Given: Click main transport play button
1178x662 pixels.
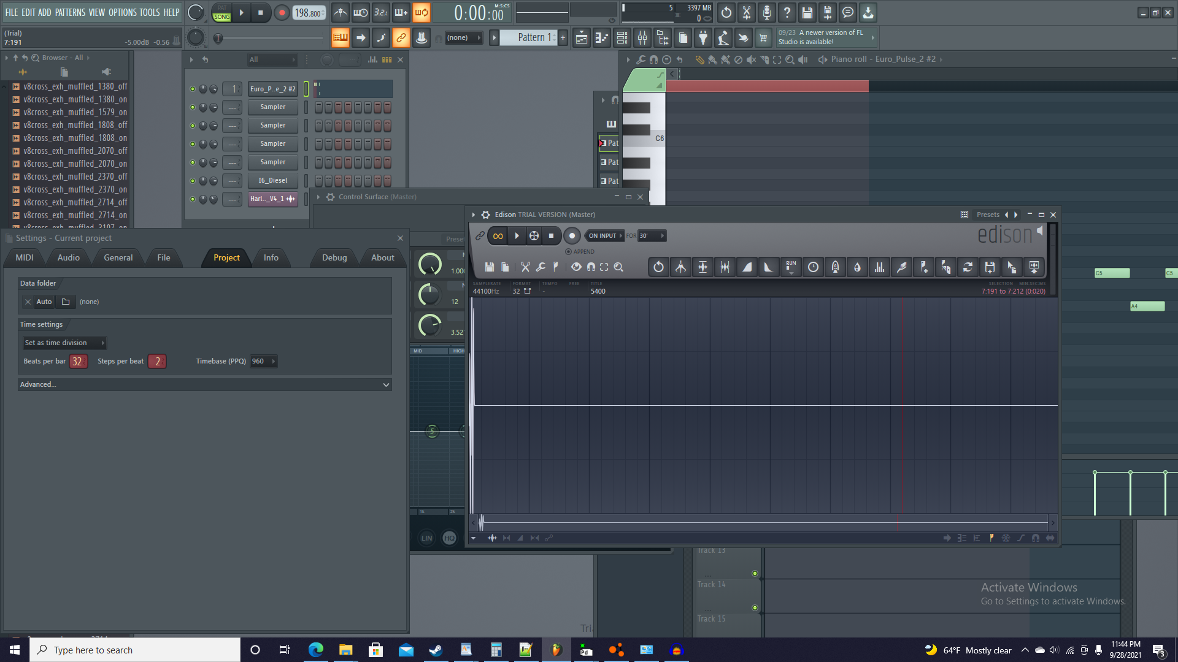Looking at the screenshot, I should click(241, 12).
